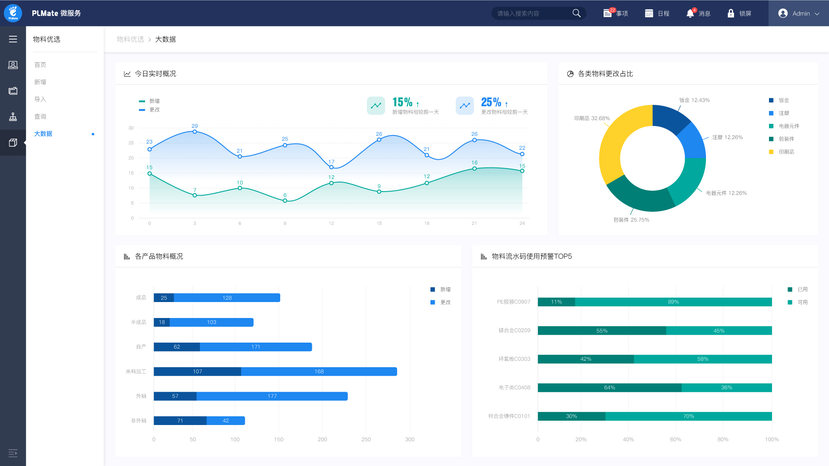The image size is (829, 466).
Task: Click 物料优选 breadcrumb link
Action: click(130, 39)
